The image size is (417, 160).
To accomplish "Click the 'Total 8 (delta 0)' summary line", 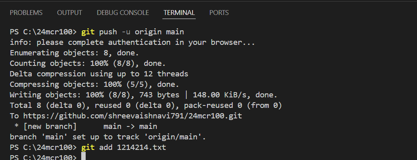I will (x=146, y=105).
